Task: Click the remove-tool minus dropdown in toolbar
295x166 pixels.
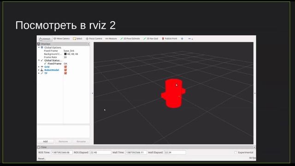Action: tap(190, 39)
